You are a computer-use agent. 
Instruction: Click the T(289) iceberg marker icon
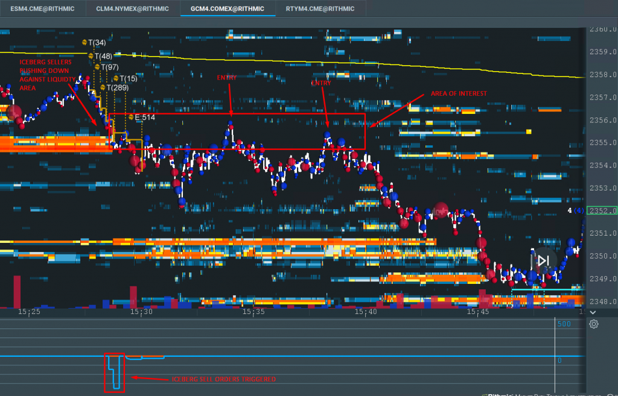tap(103, 88)
